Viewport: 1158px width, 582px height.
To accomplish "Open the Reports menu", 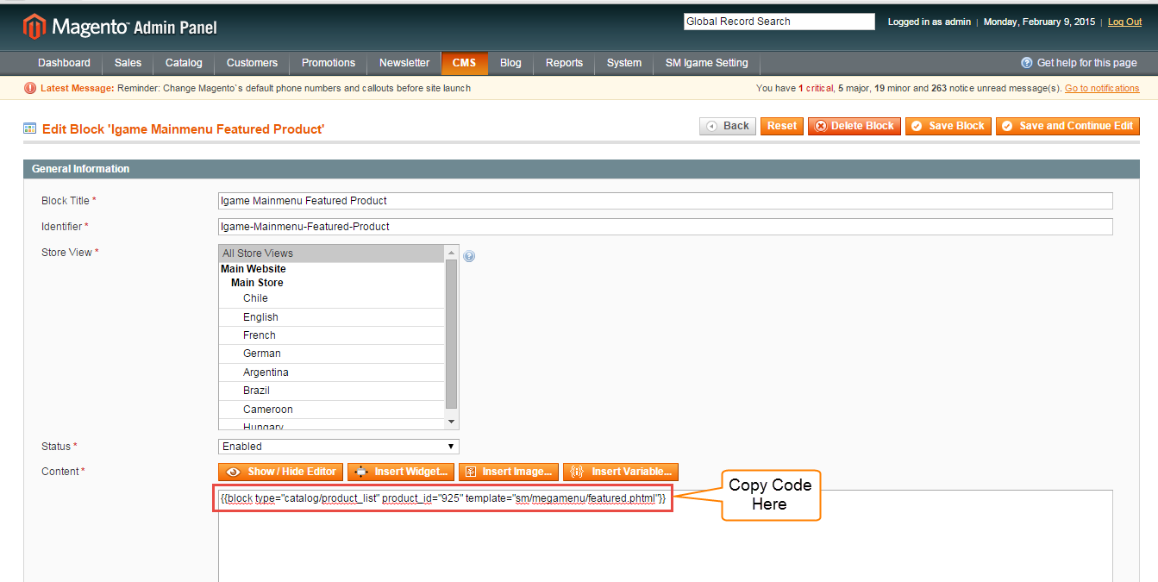I will coord(564,63).
